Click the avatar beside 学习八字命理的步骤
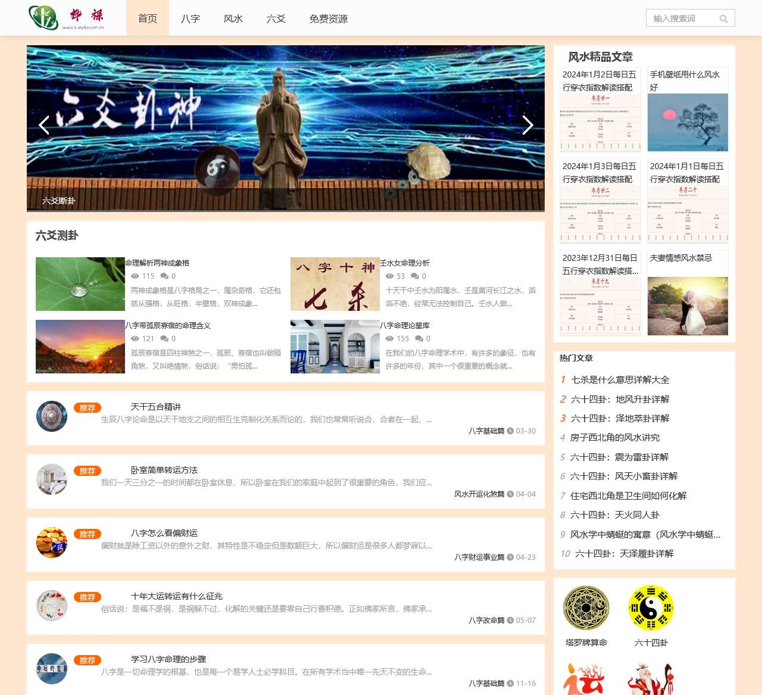The width and height of the screenshot is (762, 695). pyautogui.click(x=52, y=669)
